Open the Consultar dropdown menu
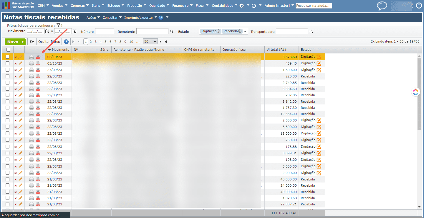Viewport: 424px width, 218px height. tap(112, 18)
